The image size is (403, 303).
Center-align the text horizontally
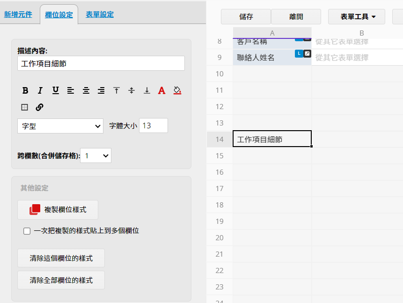(86, 90)
